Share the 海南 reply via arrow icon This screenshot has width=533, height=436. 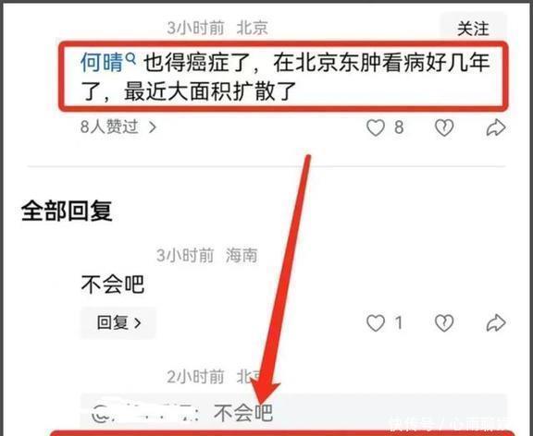pyautogui.click(x=496, y=322)
